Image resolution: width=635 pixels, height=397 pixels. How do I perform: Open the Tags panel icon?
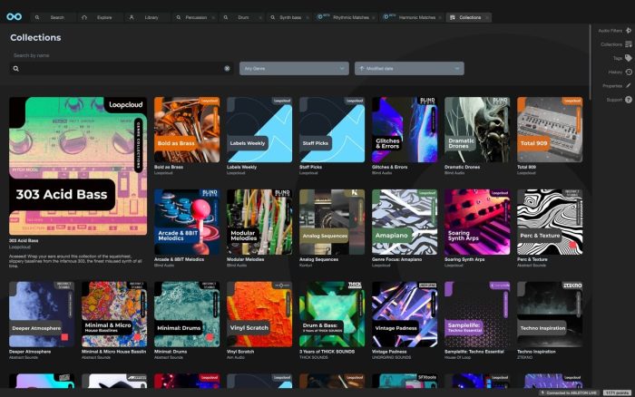[628, 58]
